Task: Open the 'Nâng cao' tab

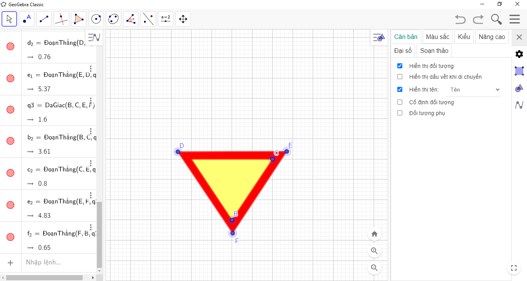Action: [x=491, y=37]
